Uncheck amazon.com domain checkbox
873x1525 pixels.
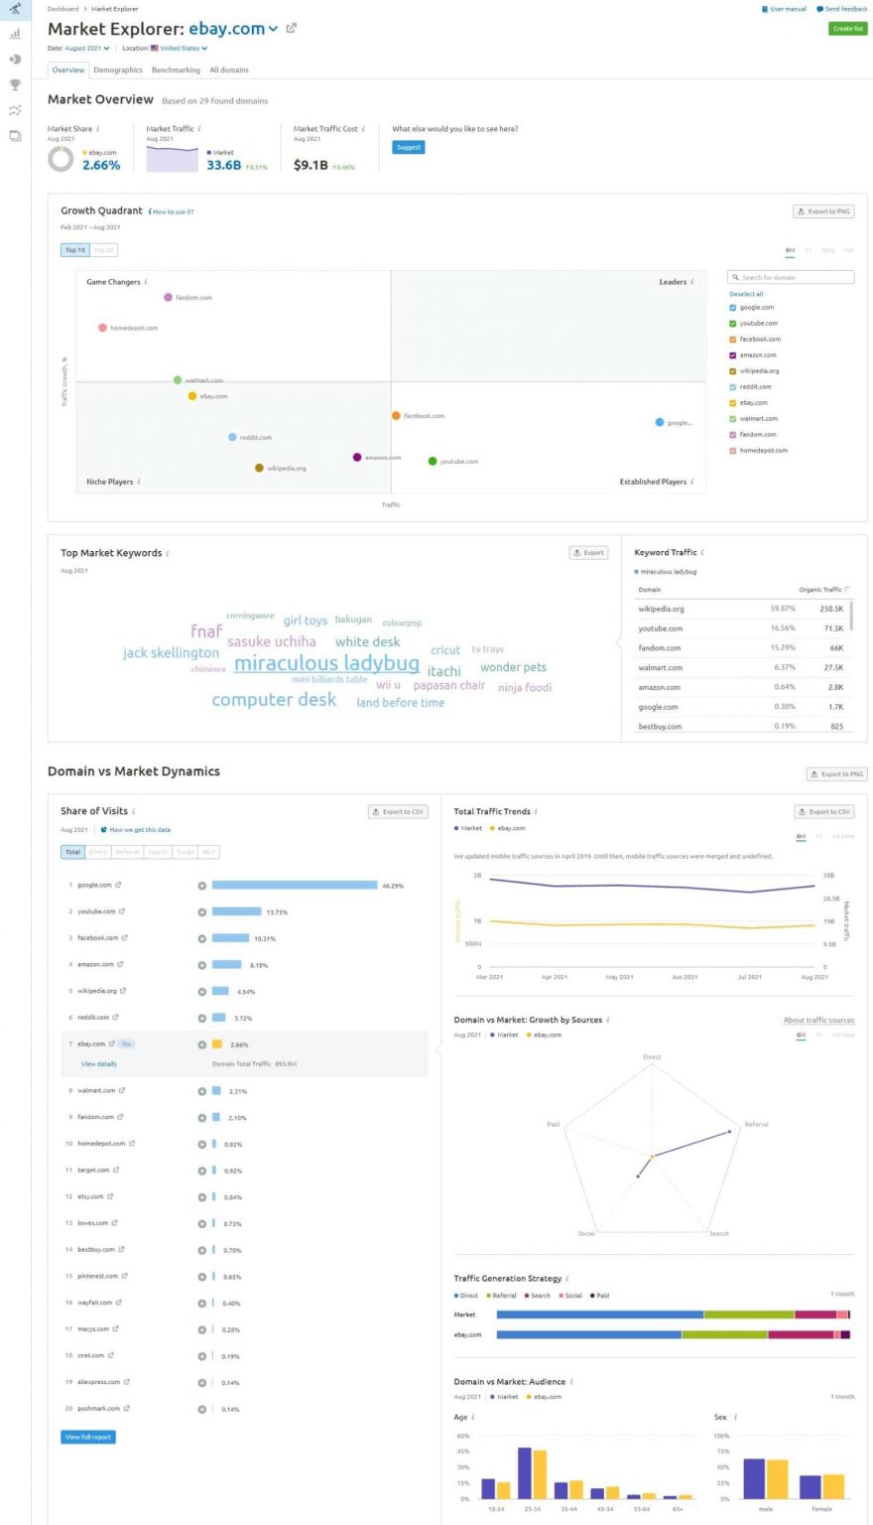pos(733,355)
